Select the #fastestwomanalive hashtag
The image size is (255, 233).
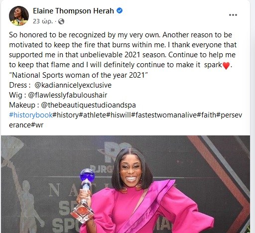tap(164, 115)
